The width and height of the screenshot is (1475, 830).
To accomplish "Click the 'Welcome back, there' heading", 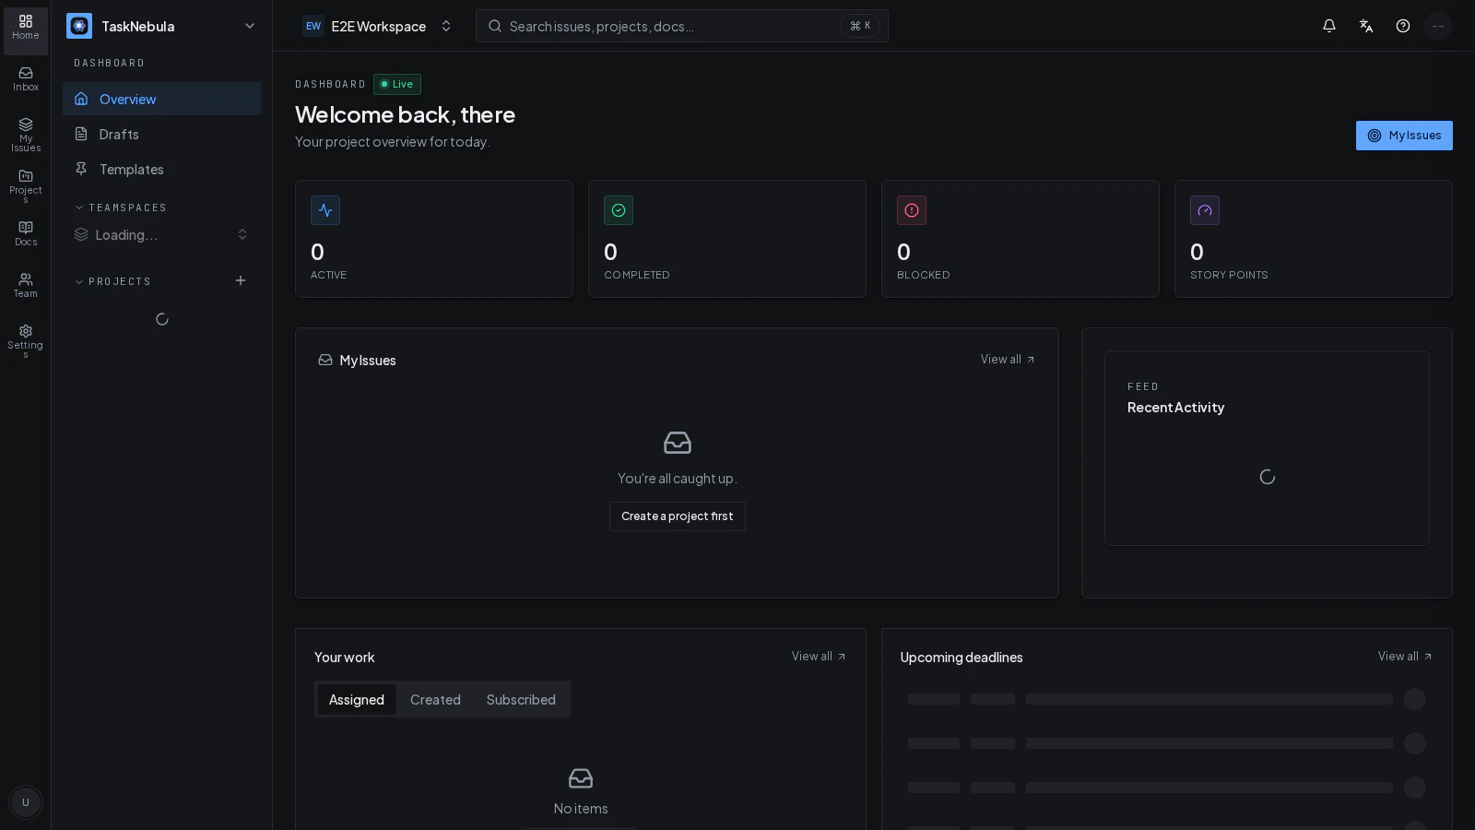I will tap(405, 114).
